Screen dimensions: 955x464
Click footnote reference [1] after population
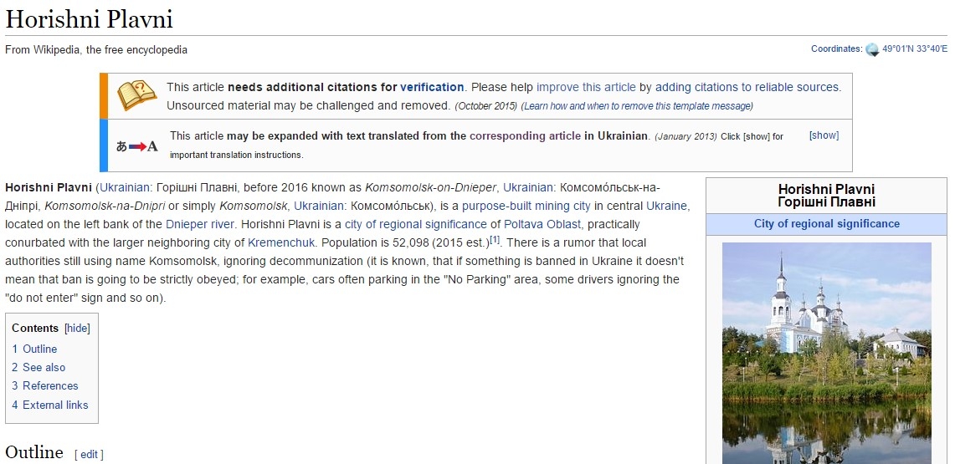click(x=495, y=240)
